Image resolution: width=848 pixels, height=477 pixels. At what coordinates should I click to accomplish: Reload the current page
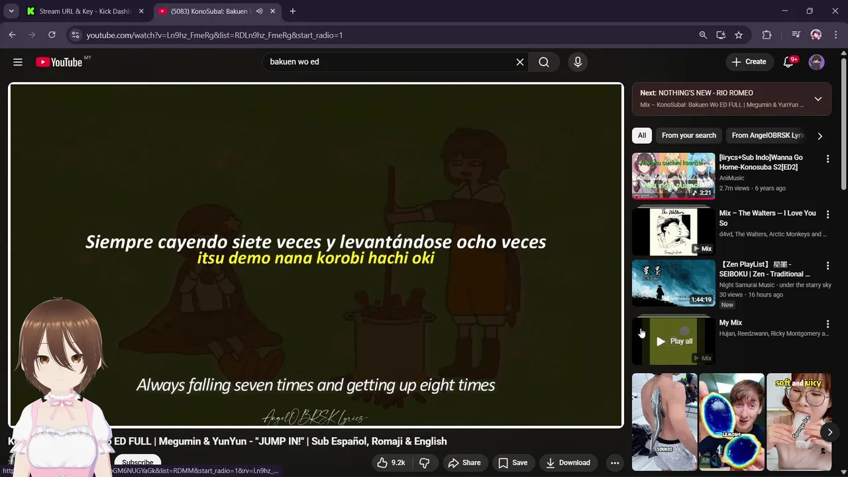52,35
